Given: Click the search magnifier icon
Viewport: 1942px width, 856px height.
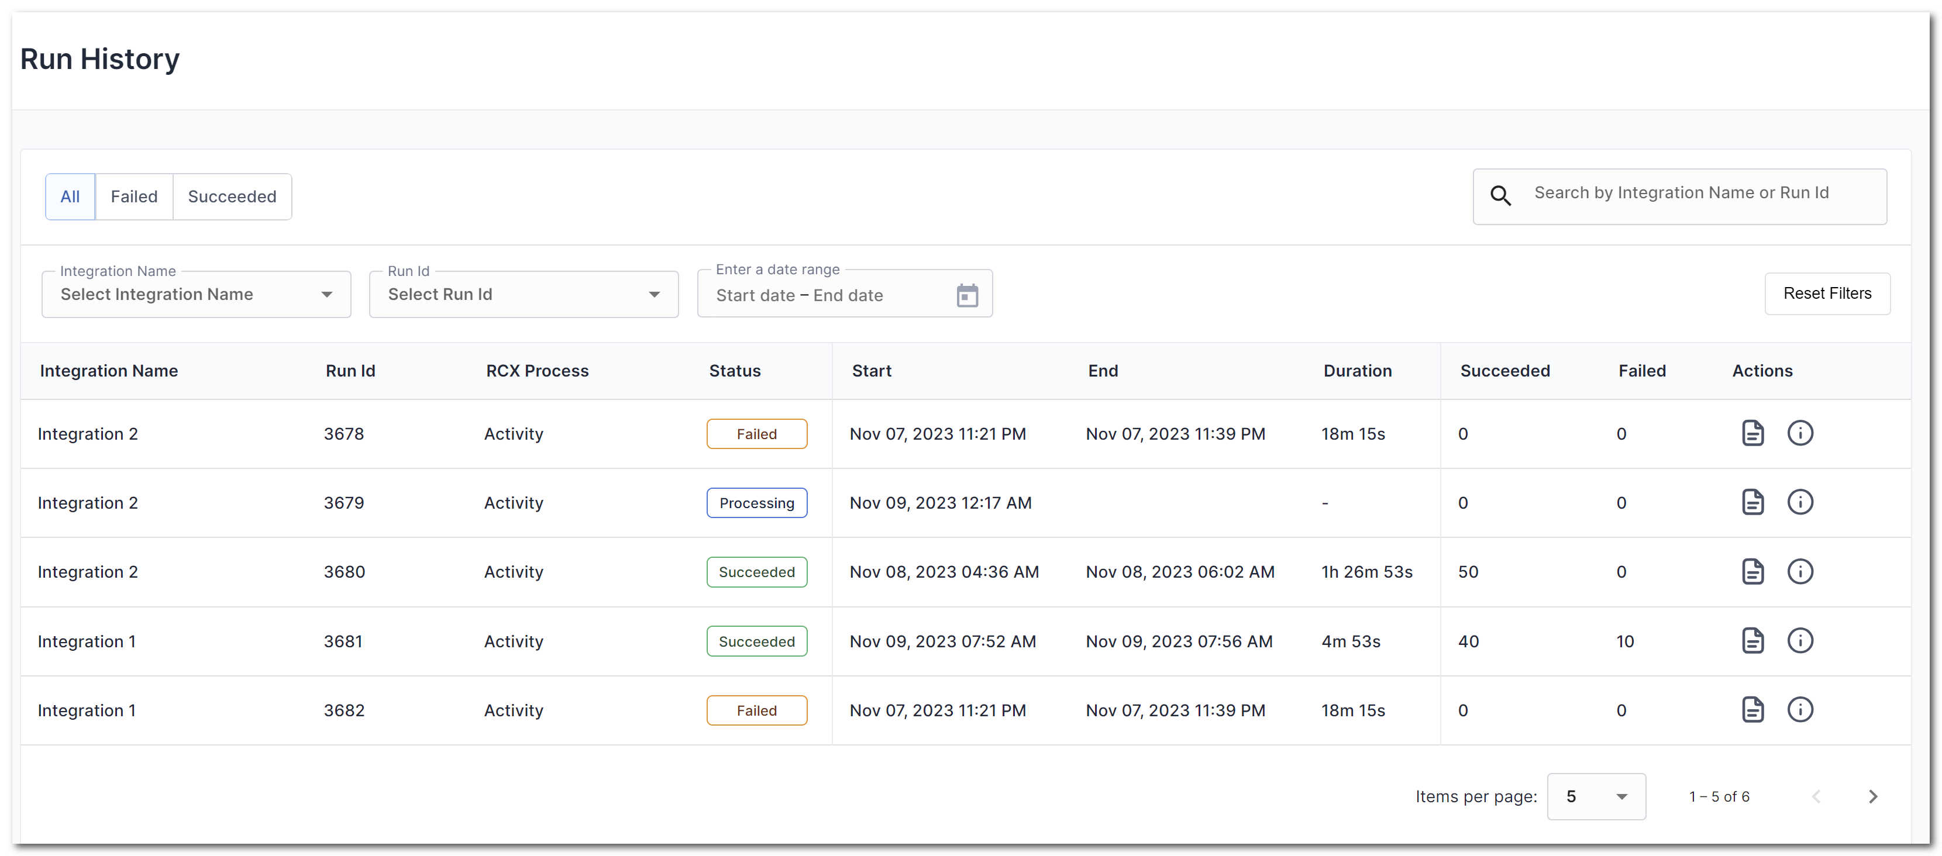Looking at the screenshot, I should point(1500,196).
